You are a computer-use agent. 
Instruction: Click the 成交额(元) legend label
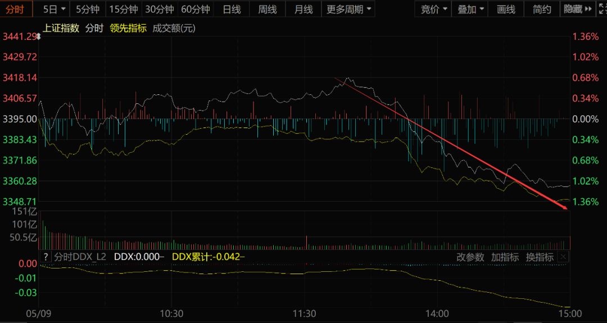[x=174, y=28]
